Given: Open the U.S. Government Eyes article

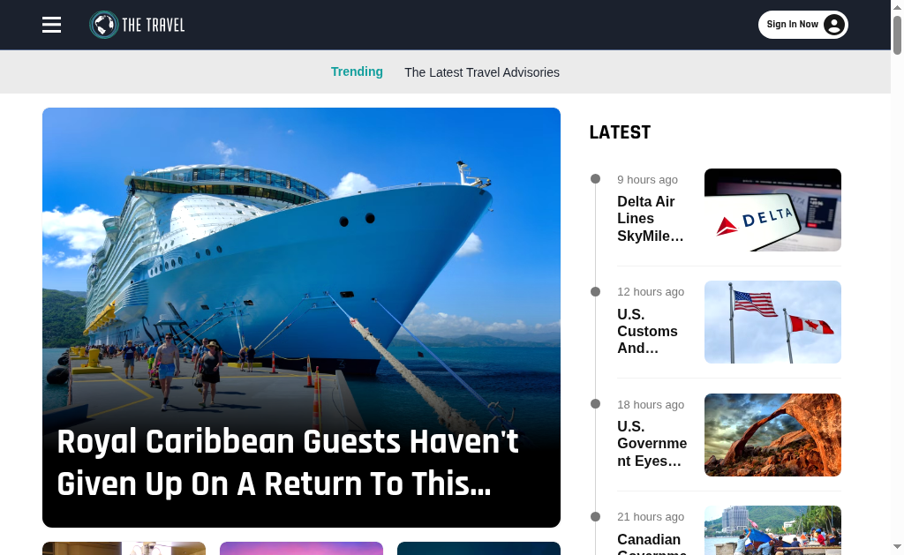Looking at the screenshot, I should 652,443.
